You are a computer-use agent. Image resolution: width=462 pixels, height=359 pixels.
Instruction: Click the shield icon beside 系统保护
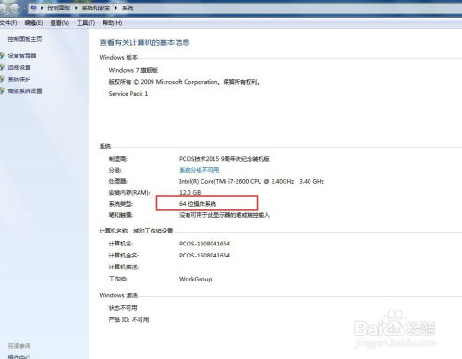click(2, 79)
